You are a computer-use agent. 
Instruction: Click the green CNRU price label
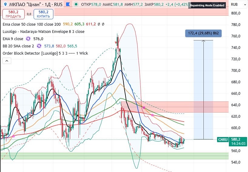pyautogui.click(x=223, y=139)
